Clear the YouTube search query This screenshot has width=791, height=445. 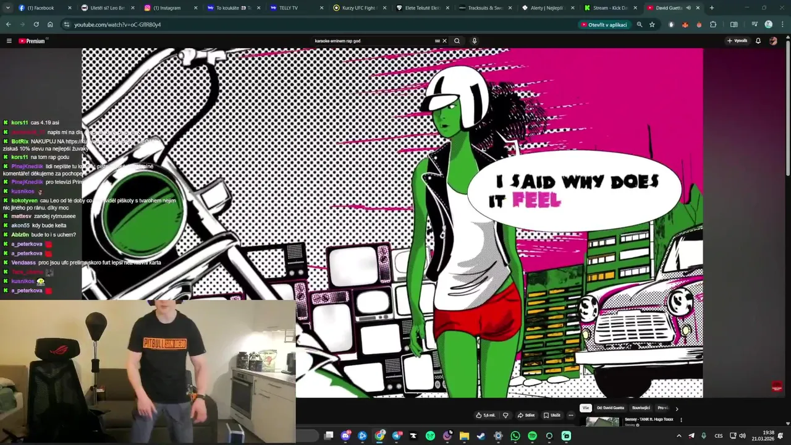pos(444,41)
